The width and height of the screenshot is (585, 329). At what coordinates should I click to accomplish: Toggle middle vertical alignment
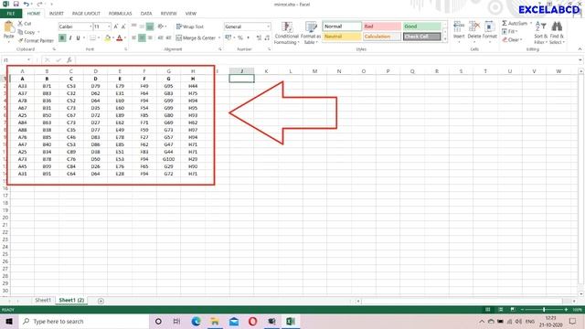(142, 27)
